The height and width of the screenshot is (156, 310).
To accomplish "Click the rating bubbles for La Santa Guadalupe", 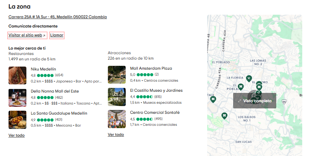I will point(45,120).
